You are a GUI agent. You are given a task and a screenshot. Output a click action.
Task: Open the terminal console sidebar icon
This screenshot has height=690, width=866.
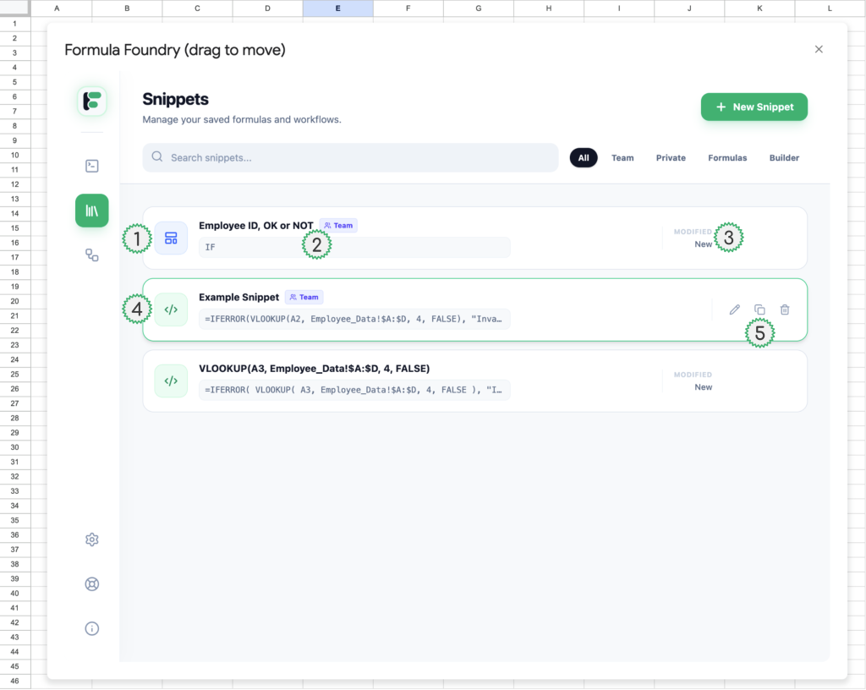[x=91, y=166]
